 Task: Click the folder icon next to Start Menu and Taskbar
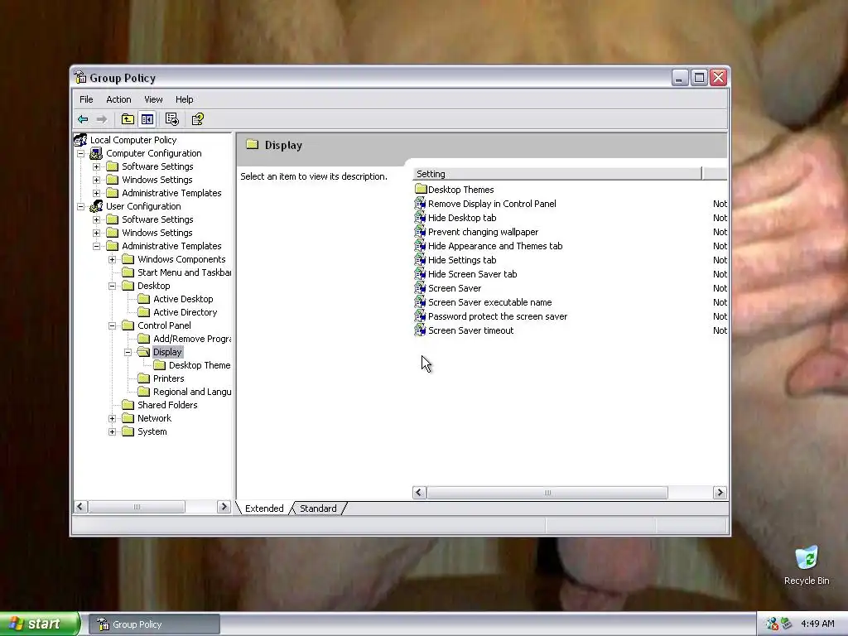tap(128, 272)
